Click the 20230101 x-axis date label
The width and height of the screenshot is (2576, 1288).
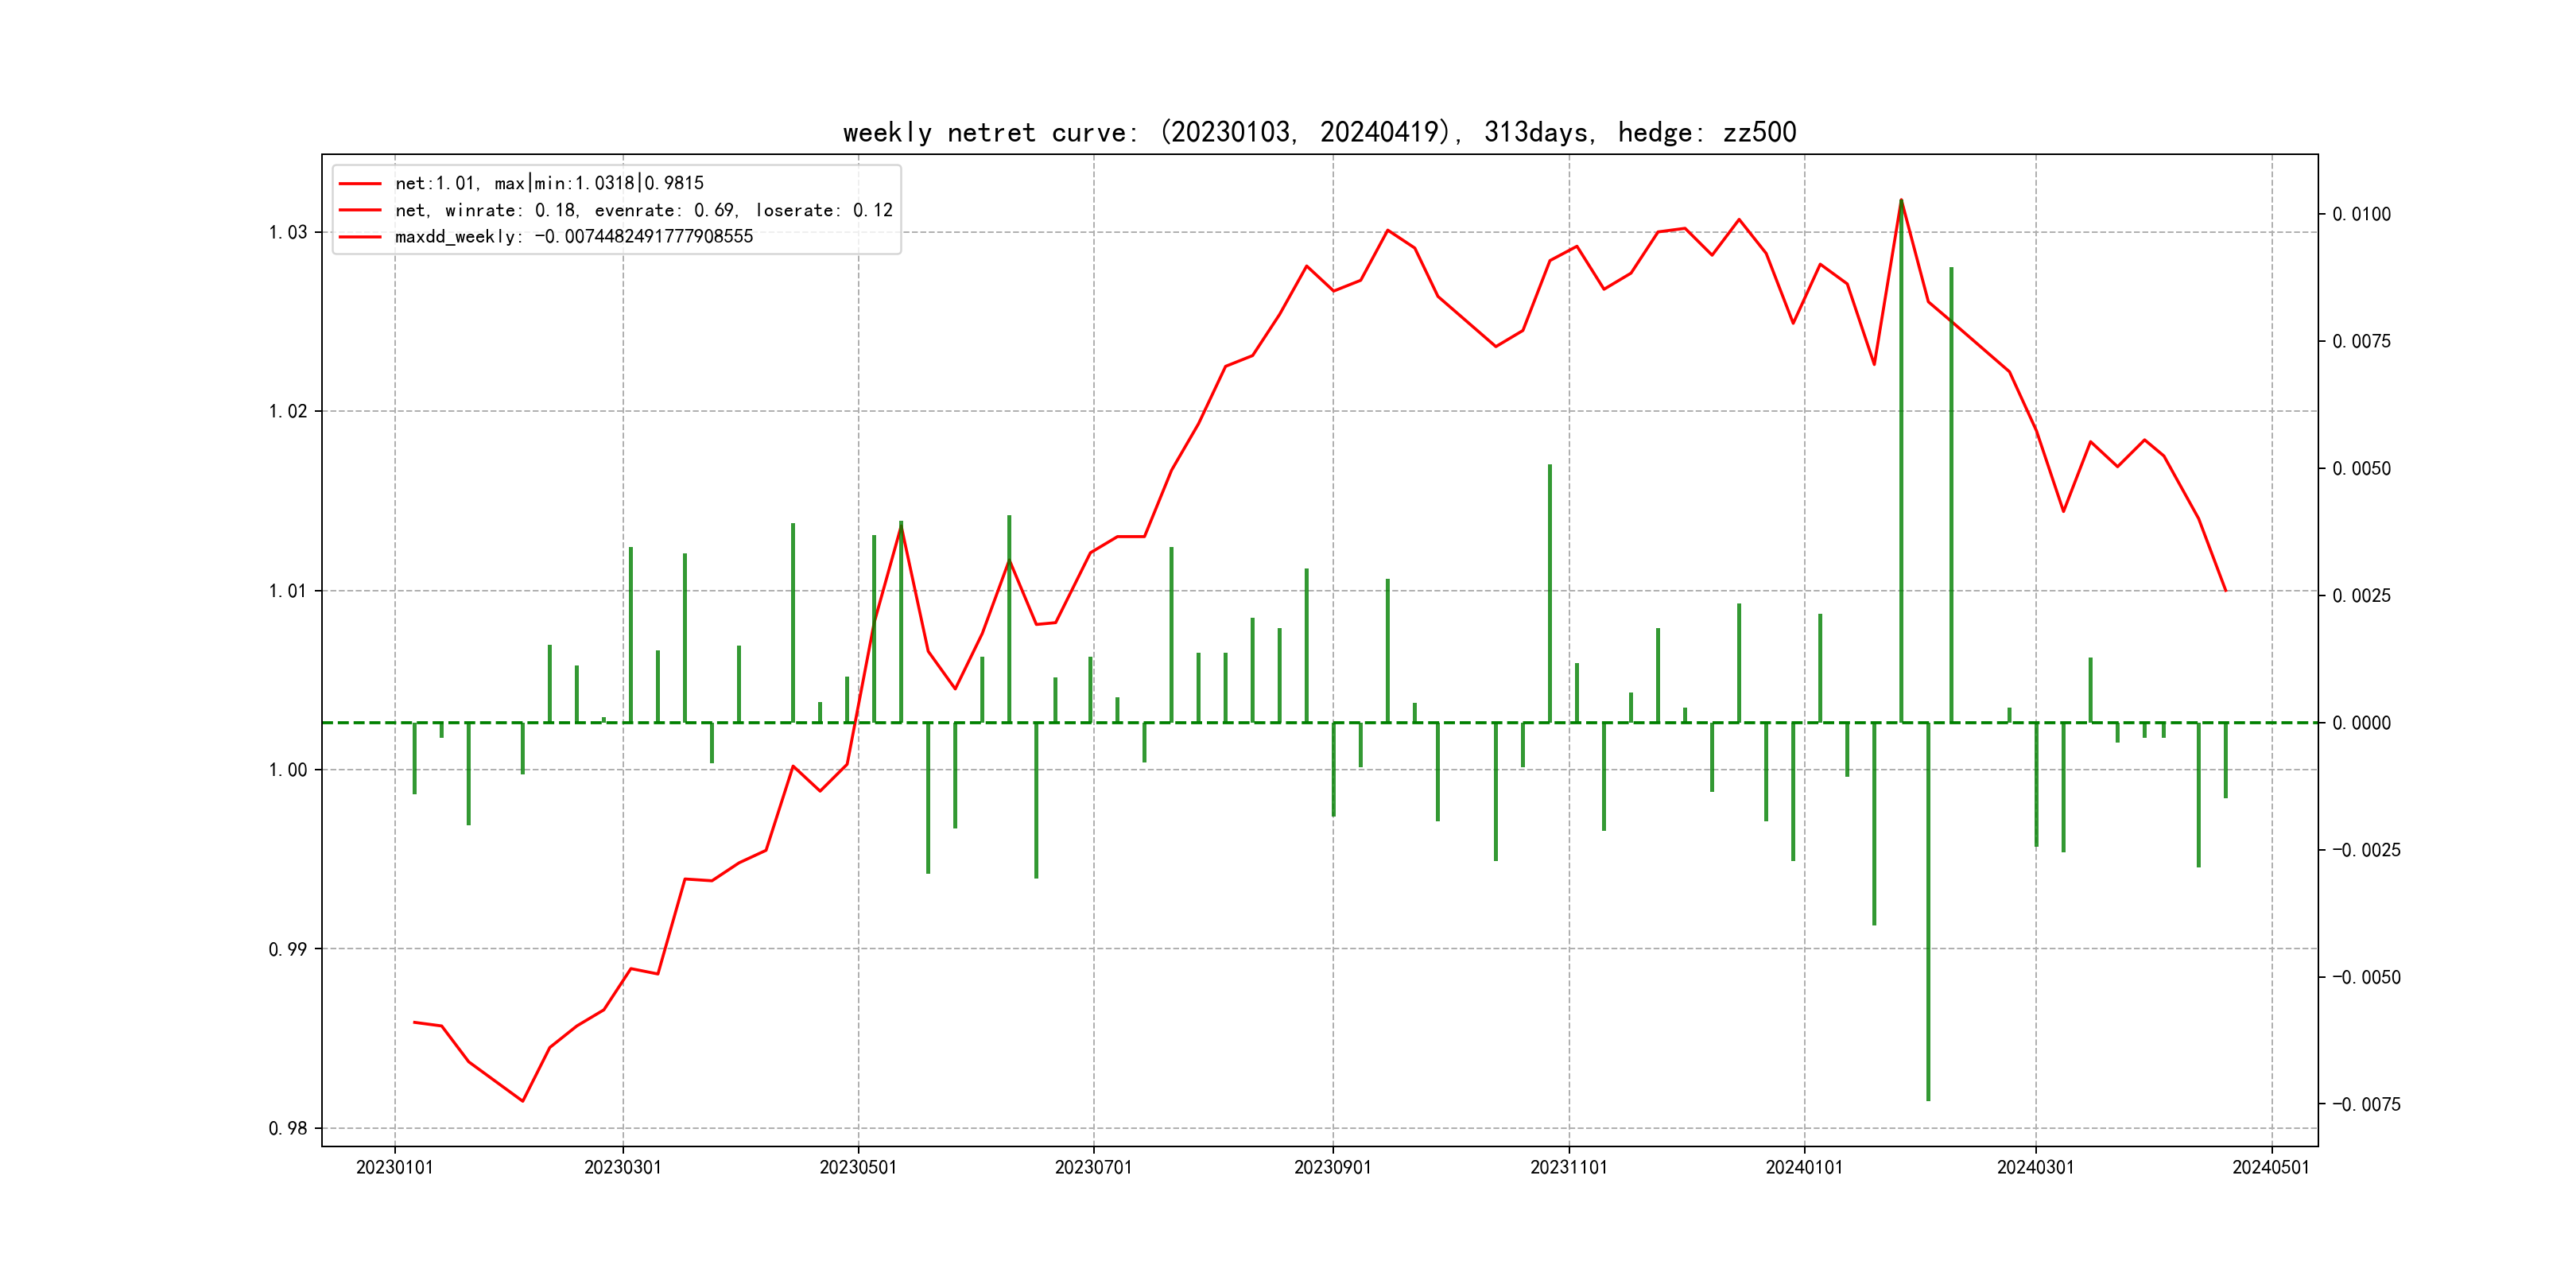(x=394, y=1167)
